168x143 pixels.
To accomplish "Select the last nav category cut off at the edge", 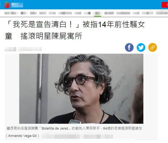I will pos(162,13).
